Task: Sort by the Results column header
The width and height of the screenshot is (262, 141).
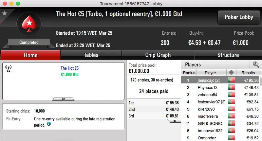Action: pyautogui.click(x=248, y=73)
